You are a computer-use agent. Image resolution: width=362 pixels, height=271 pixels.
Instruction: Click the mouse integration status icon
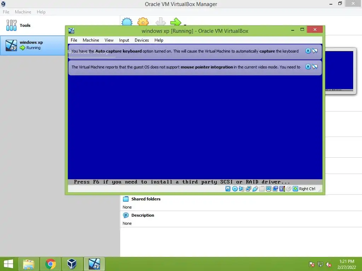click(288, 189)
